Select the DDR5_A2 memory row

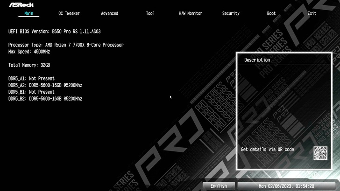coord(45,85)
